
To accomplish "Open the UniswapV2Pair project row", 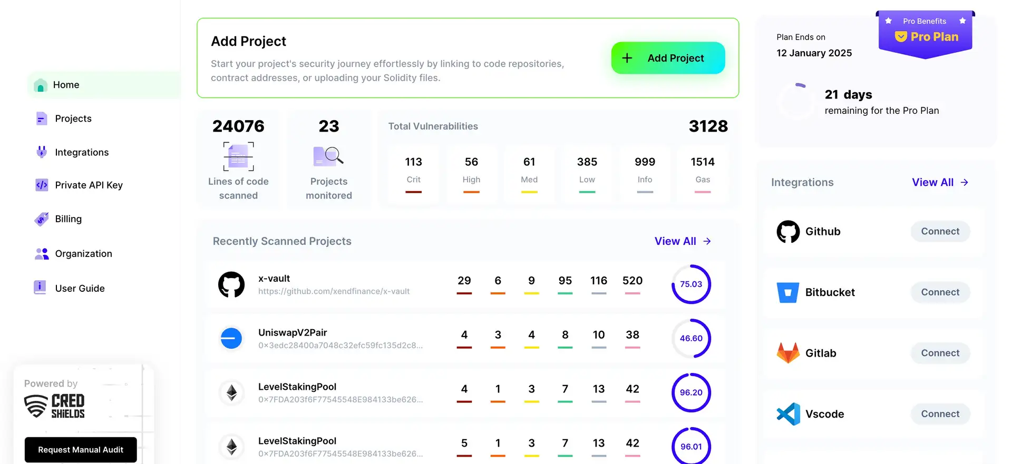I will pos(293,333).
